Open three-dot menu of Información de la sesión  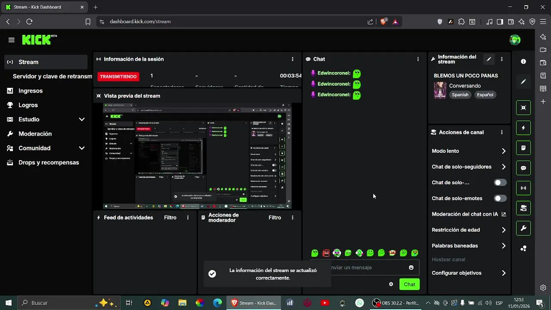[293, 59]
